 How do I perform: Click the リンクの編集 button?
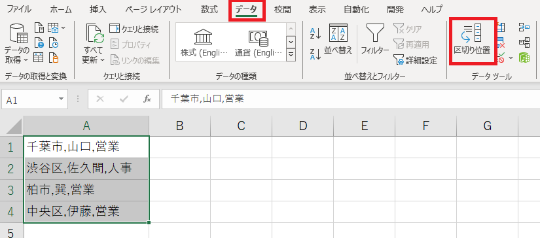[x=135, y=61]
